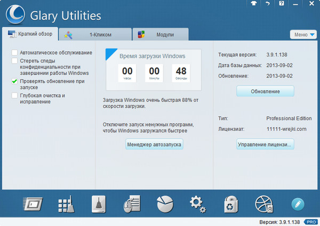The height and width of the screenshot is (226, 320).
Task: Click the blue pencil edit-toolbar icon
Action: pos(298,204)
